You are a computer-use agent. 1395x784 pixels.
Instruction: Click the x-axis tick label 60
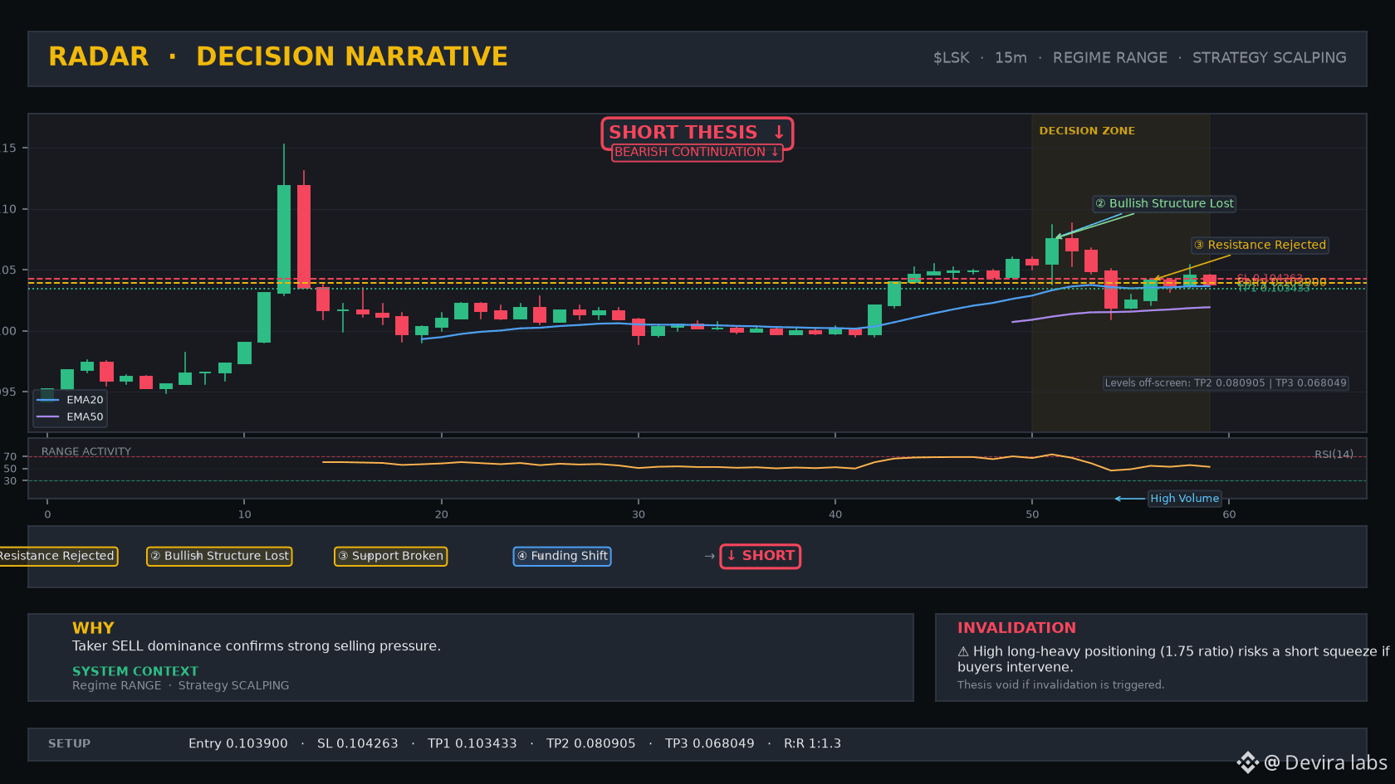(1229, 515)
